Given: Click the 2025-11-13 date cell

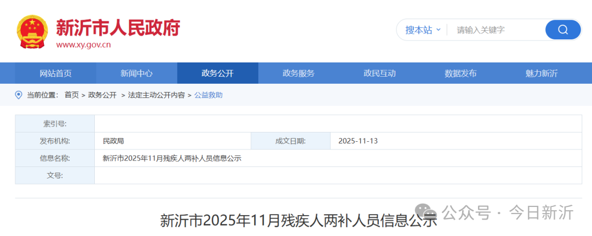Looking at the screenshot, I should point(358,141).
